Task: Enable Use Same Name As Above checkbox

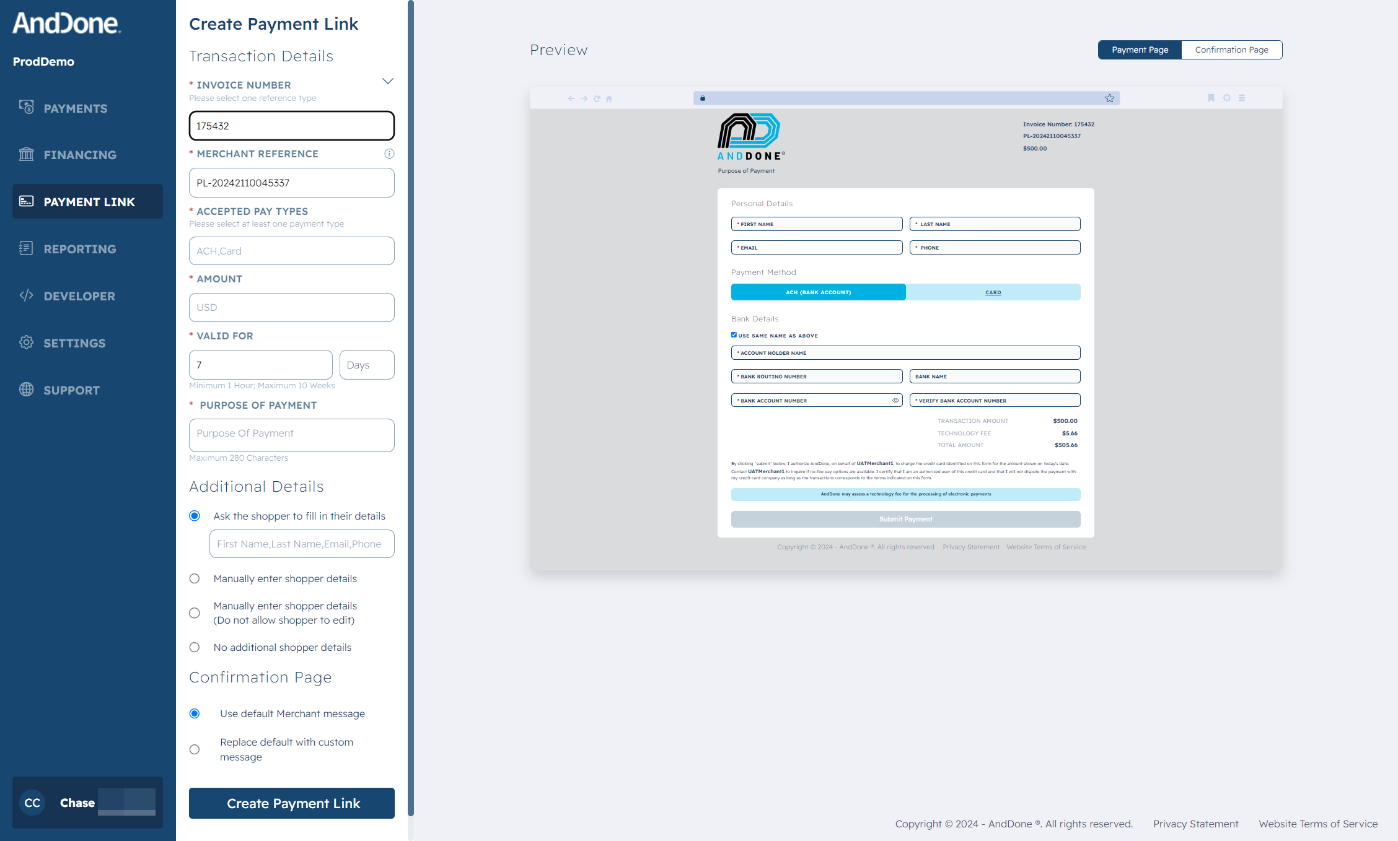Action: tap(735, 335)
